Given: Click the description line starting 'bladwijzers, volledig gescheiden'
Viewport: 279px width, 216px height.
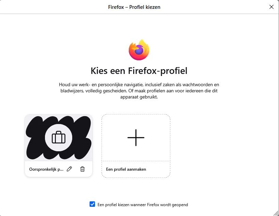Looking at the screenshot, I should pos(139,91).
